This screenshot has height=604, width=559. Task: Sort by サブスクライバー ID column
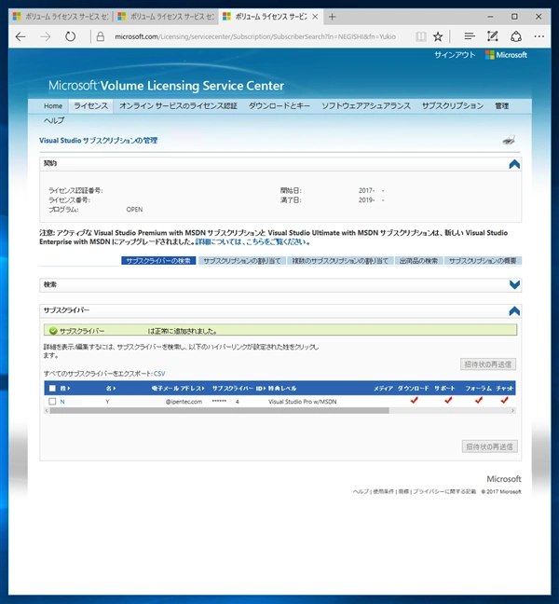[x=239, y=389]
